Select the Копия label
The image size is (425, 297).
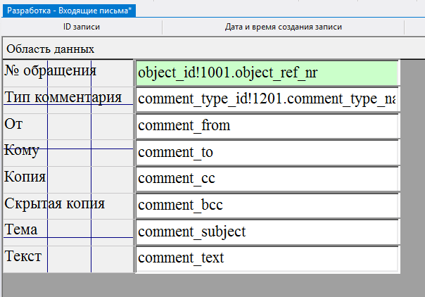(x=25, y=177)
